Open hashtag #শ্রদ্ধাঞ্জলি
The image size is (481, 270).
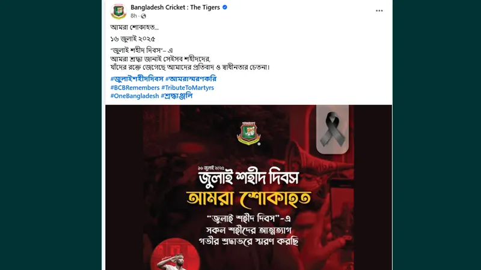(177, 96)
